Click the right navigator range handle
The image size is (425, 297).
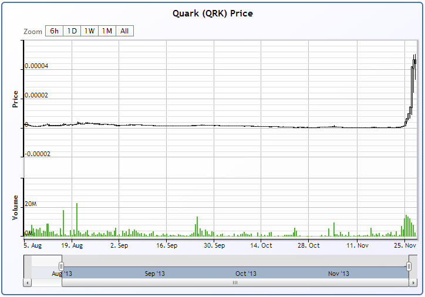click(409, 266)
